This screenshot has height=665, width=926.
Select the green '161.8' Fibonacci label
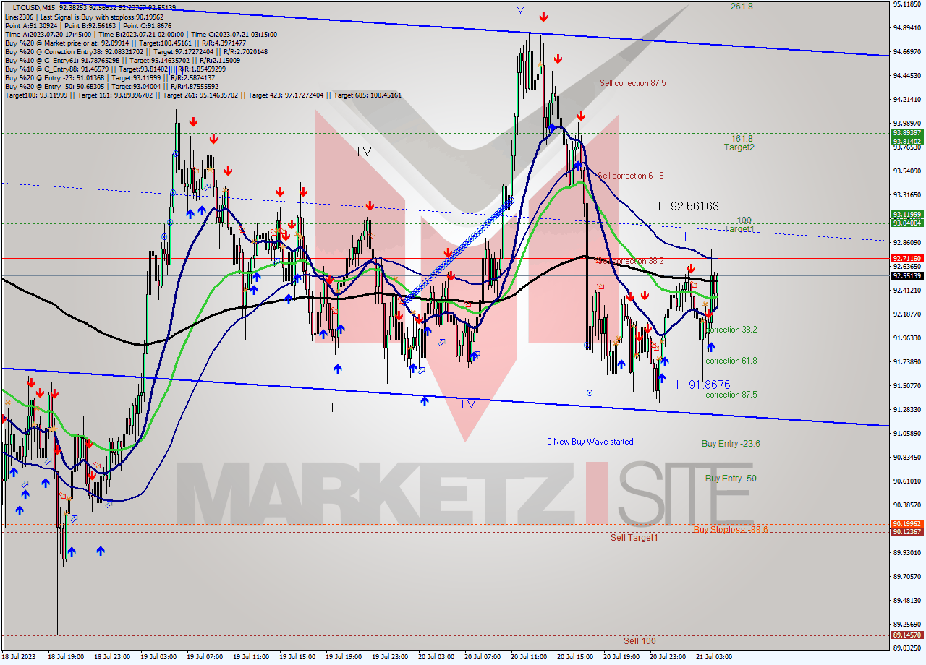point(742,139)
